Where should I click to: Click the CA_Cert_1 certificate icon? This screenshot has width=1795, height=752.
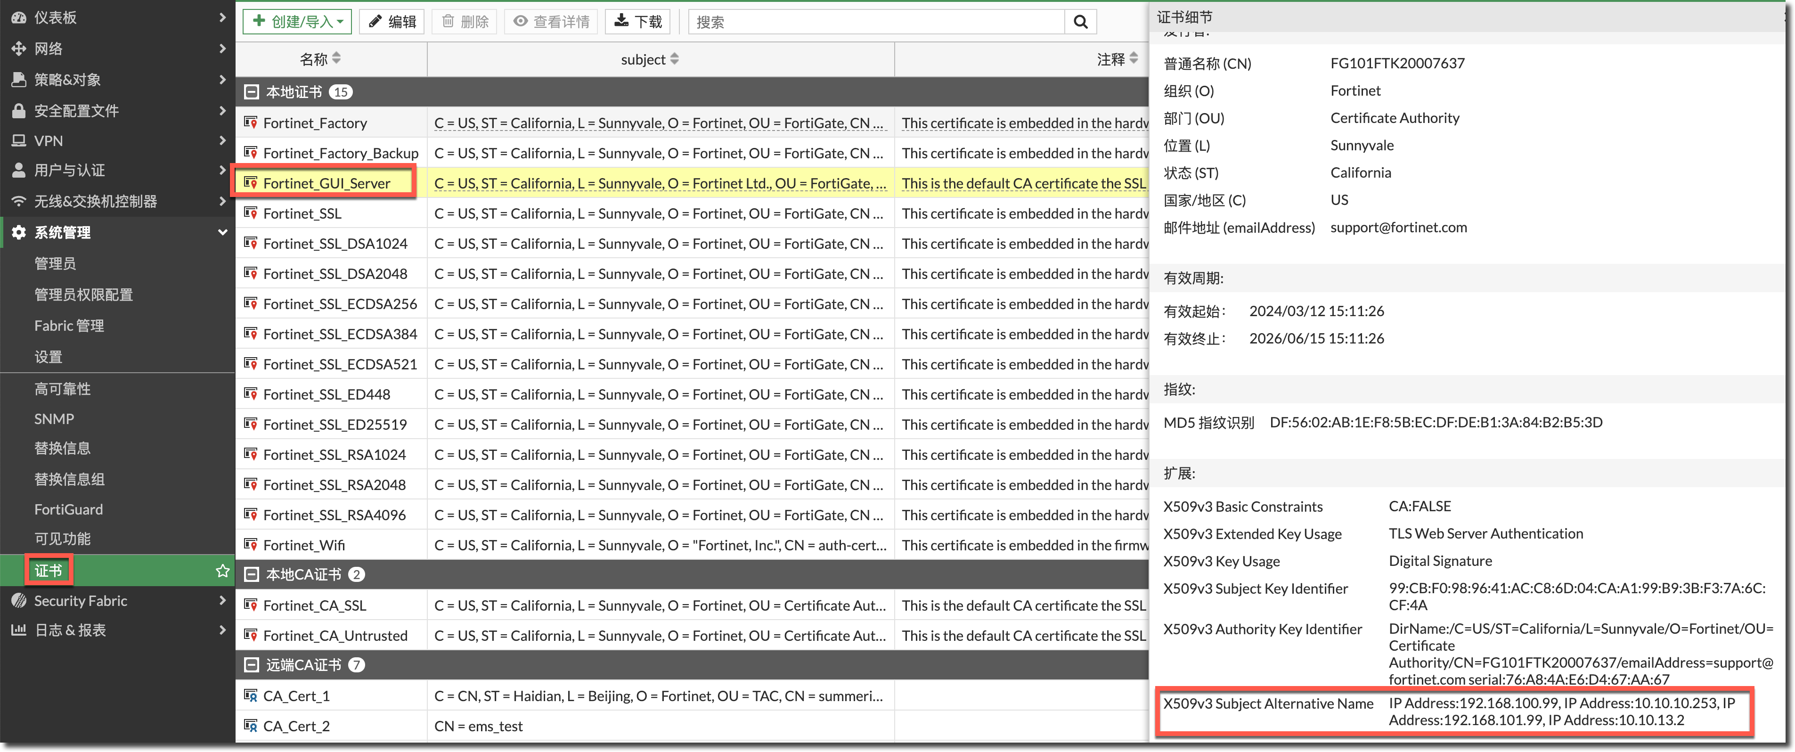[x=251, y=695]
